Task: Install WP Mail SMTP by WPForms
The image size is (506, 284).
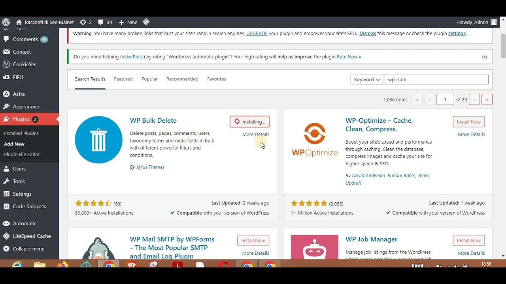Action: [253, 240]
